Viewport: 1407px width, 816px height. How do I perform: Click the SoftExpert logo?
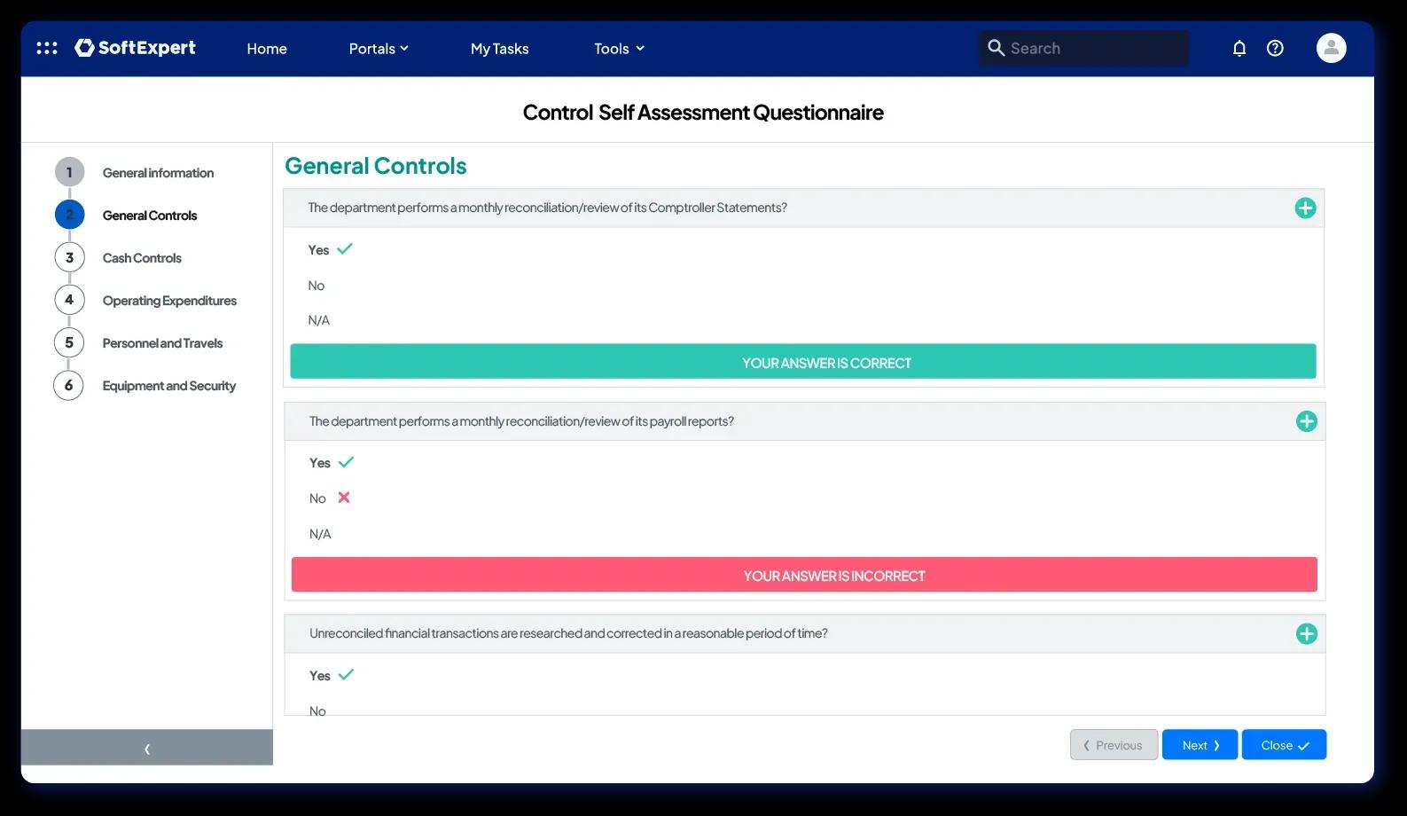point(136,48)
